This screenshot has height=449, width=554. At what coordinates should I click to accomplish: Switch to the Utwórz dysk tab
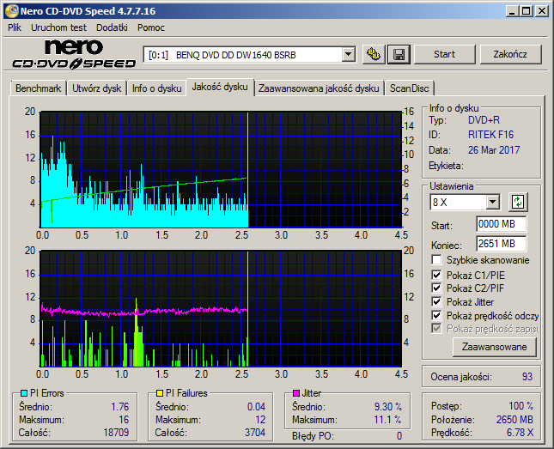click(96, 88)
